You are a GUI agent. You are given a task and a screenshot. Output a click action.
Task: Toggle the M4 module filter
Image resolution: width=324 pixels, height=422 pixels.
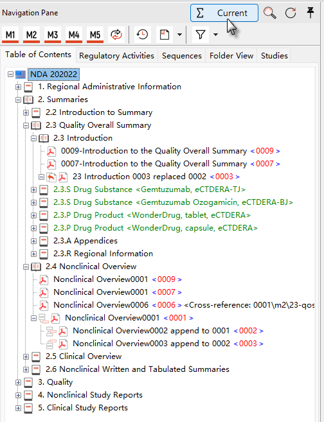74,35
